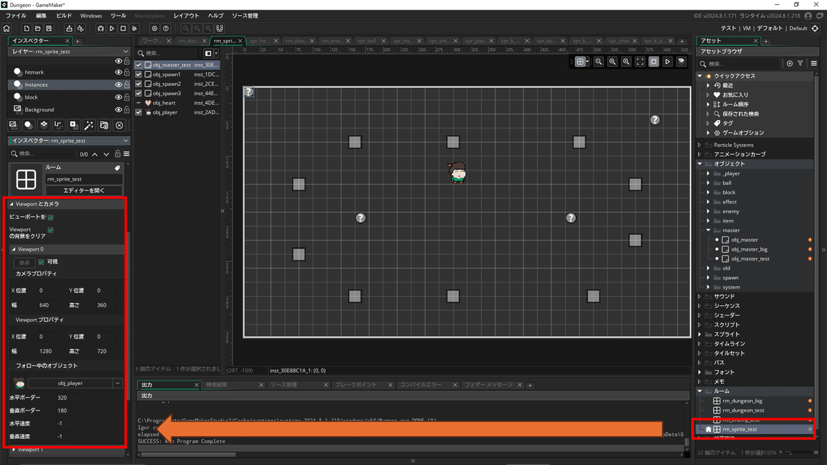The image size is (827, 465).
Task: Select the player sprite instance on the canvas
Action: (x=458, y=172)
